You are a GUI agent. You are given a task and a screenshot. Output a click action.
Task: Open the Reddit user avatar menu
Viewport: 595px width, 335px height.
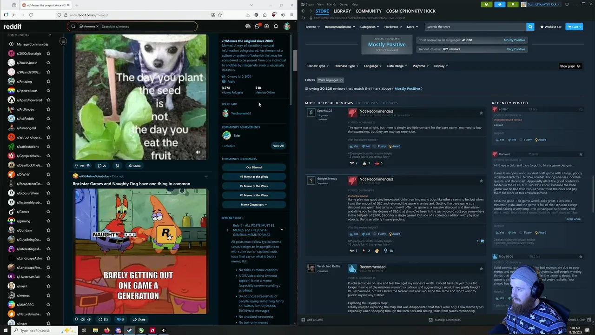pyautogui.click(x=287, y=27)
